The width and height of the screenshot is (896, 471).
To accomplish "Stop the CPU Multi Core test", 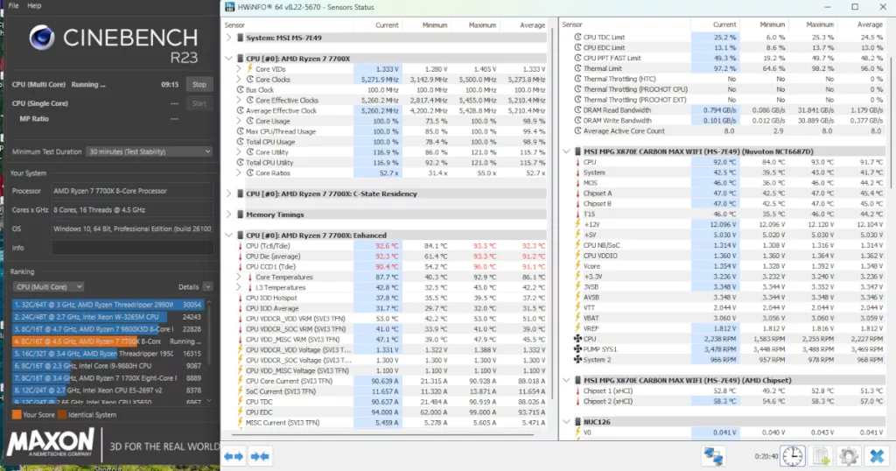I will [x=199, y=85].
